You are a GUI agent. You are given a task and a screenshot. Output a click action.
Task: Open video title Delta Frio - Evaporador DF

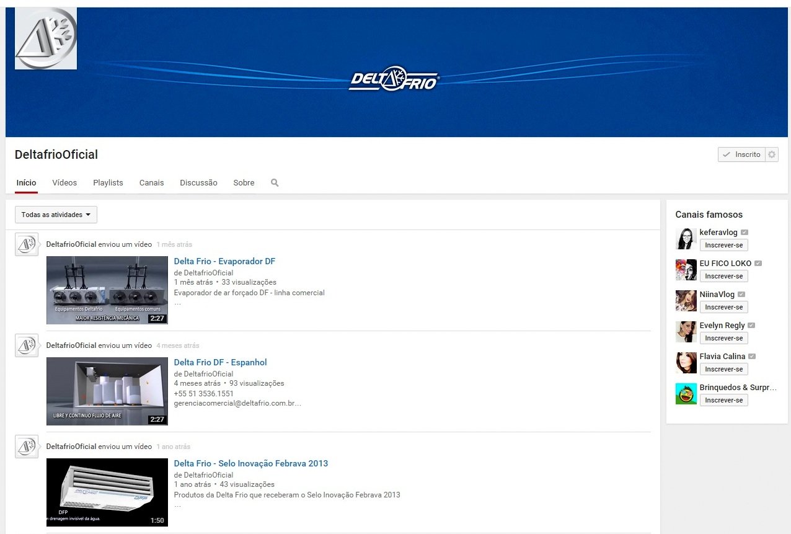pos(224,261)
